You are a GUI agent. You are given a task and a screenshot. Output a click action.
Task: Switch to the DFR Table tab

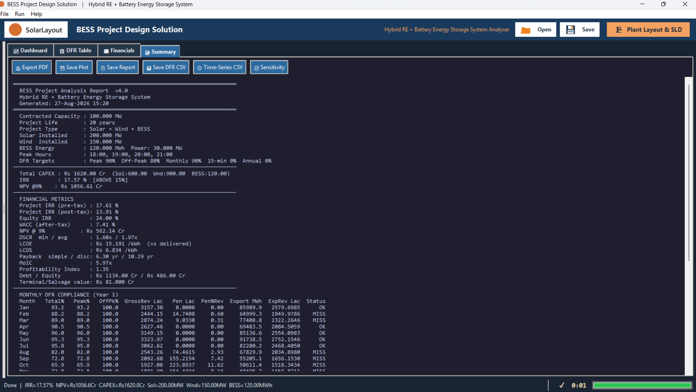coord(76,51)
